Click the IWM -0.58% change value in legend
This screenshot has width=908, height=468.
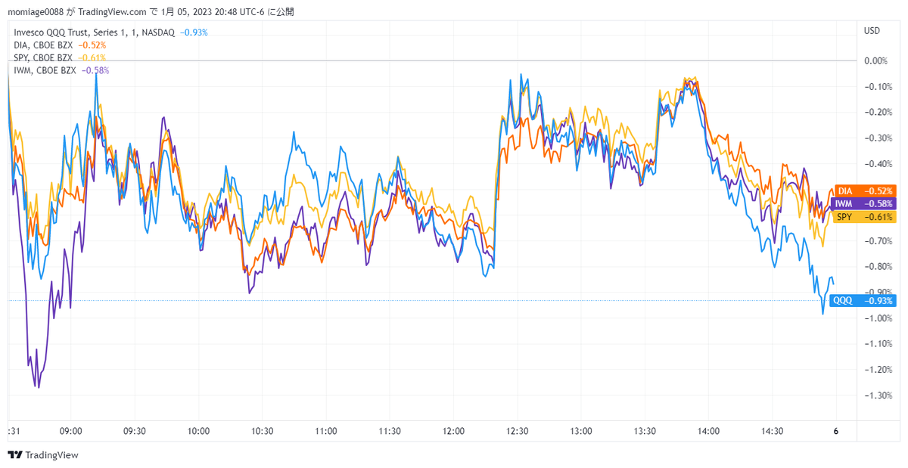[x=95, y=70]
